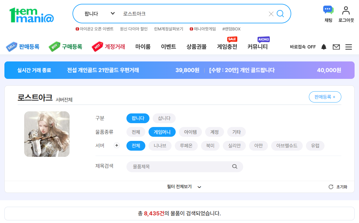Select 유럽 server
The width and height of the screenshot is (359, 223).
coord(315,146)
